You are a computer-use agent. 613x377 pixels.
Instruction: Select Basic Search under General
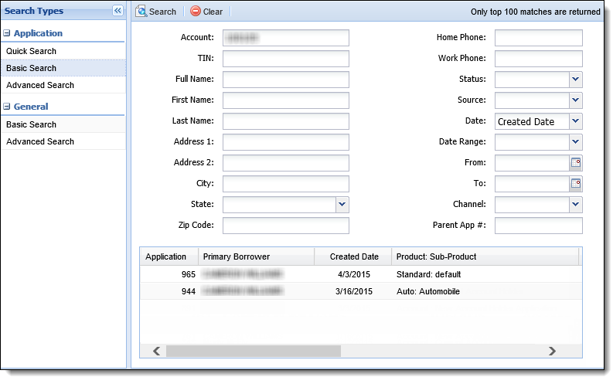pyautogui.click(x=63, y=124)
